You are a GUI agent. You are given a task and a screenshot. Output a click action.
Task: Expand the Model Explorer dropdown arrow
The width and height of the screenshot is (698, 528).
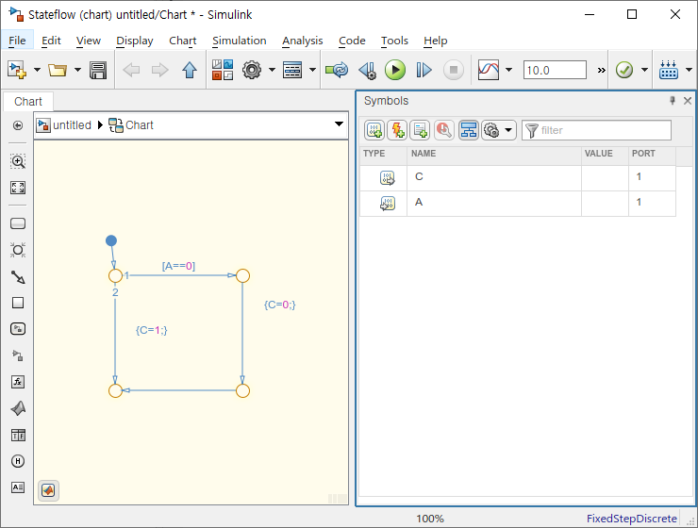click(312, 70)
